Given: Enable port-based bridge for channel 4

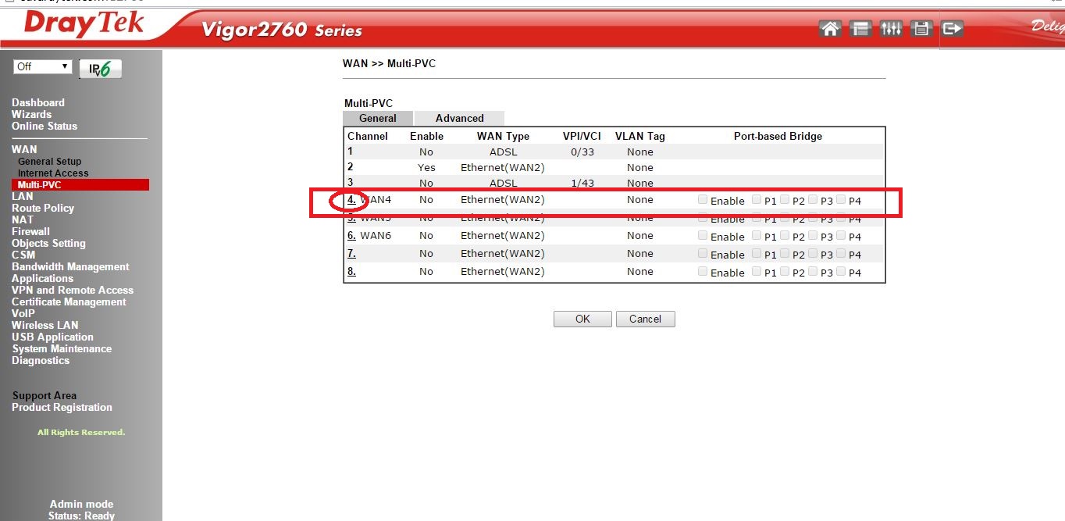Looking at the screenshot, I should click(x=703, y=200).
